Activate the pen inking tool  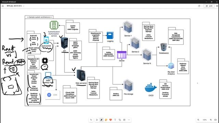pyautogui.click(x=102, y=120)
